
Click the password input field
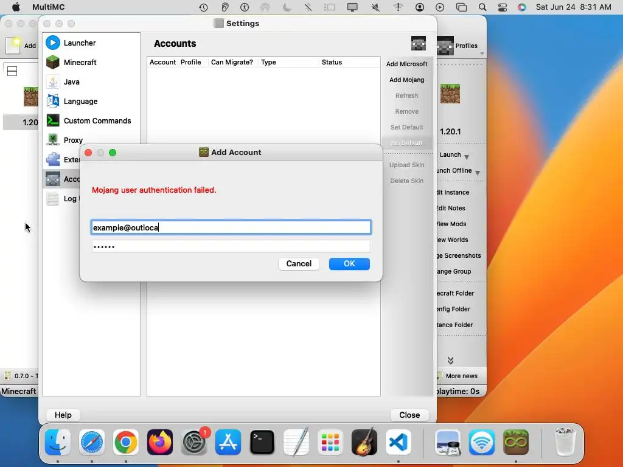click(231, 246)
